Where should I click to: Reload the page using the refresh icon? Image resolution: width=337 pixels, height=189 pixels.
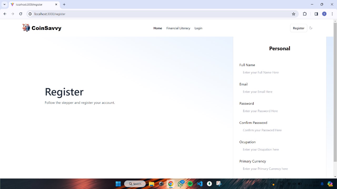[21, 14]
